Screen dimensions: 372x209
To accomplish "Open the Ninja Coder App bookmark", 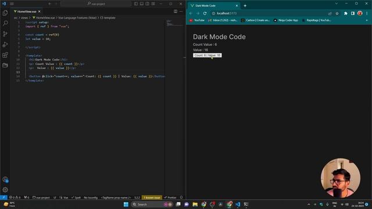I will tap(286, 20).
